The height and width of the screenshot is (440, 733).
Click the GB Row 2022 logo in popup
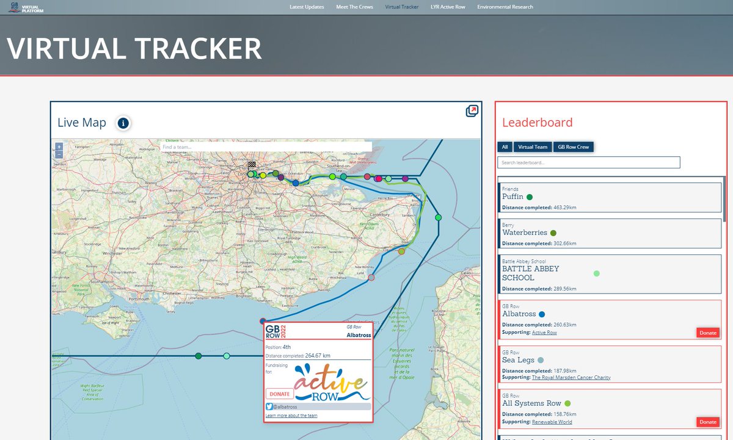(x=275, y=331)
